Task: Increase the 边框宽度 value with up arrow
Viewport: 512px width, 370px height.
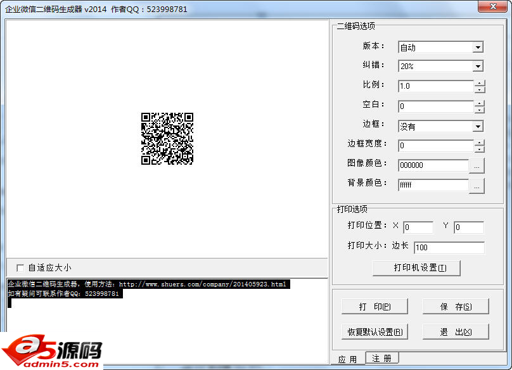Action: click(x=480, y=143)
